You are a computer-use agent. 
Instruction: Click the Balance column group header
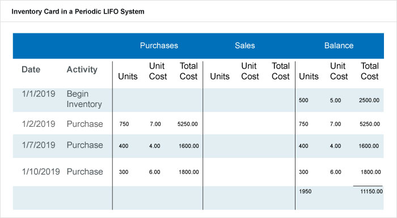click(339, 45)
